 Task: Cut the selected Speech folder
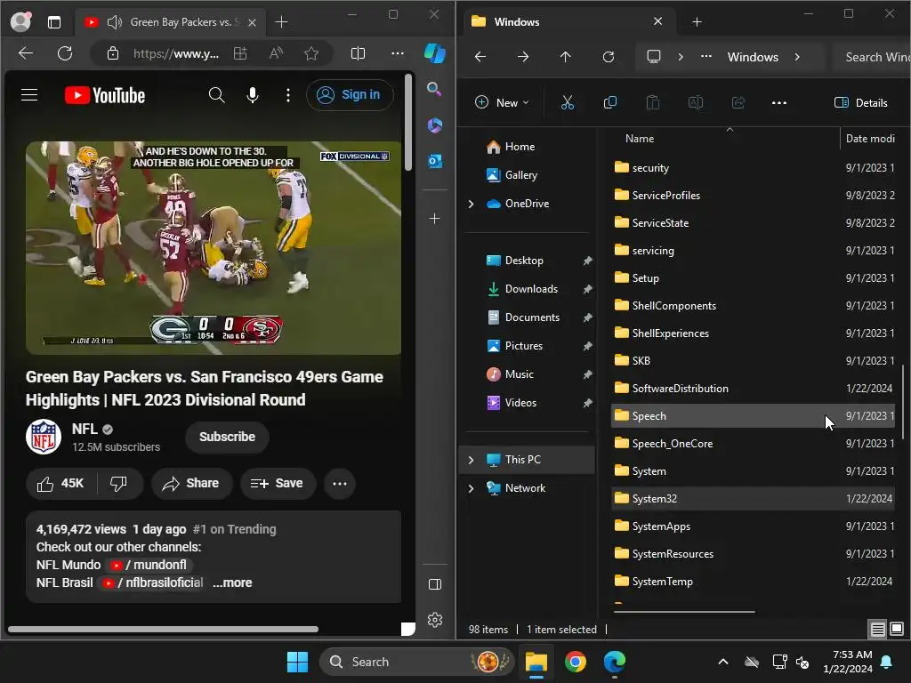[x=567, y=103]
